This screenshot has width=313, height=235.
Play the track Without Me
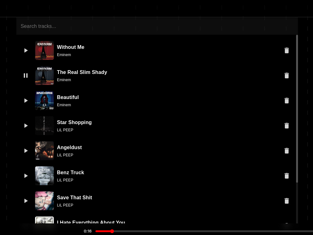[x=26, y=50]
